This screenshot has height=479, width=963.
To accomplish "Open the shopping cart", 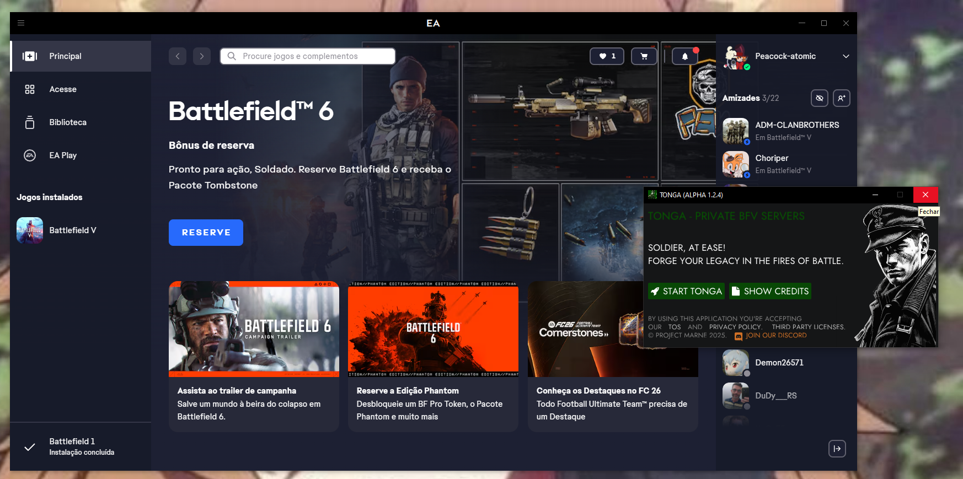I will (644, 56).
